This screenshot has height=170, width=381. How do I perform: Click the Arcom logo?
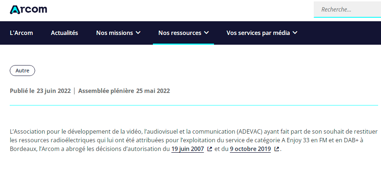pyautogui.click(x=28, y=10)
